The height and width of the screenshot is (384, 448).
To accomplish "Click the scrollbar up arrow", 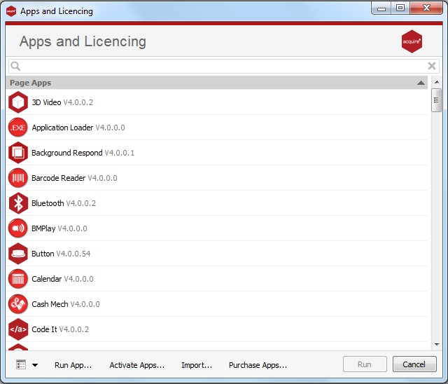I will coord(437,82).
